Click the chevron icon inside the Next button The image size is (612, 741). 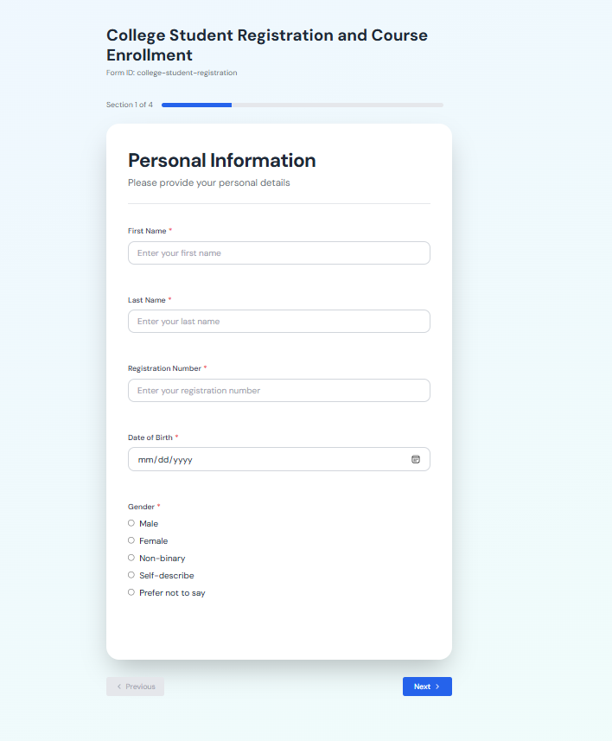coord(438,686)
